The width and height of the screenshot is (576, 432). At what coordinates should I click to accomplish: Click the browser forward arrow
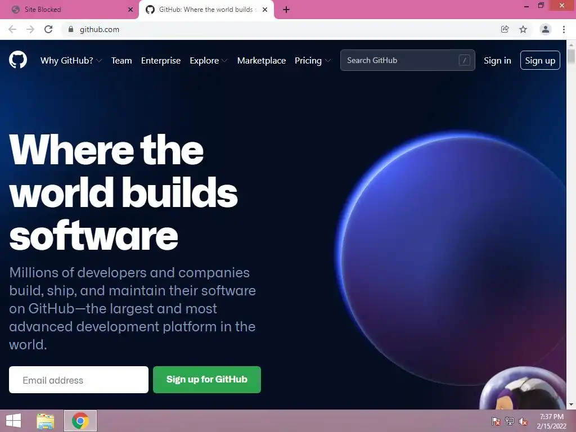[x=30, y=29]
